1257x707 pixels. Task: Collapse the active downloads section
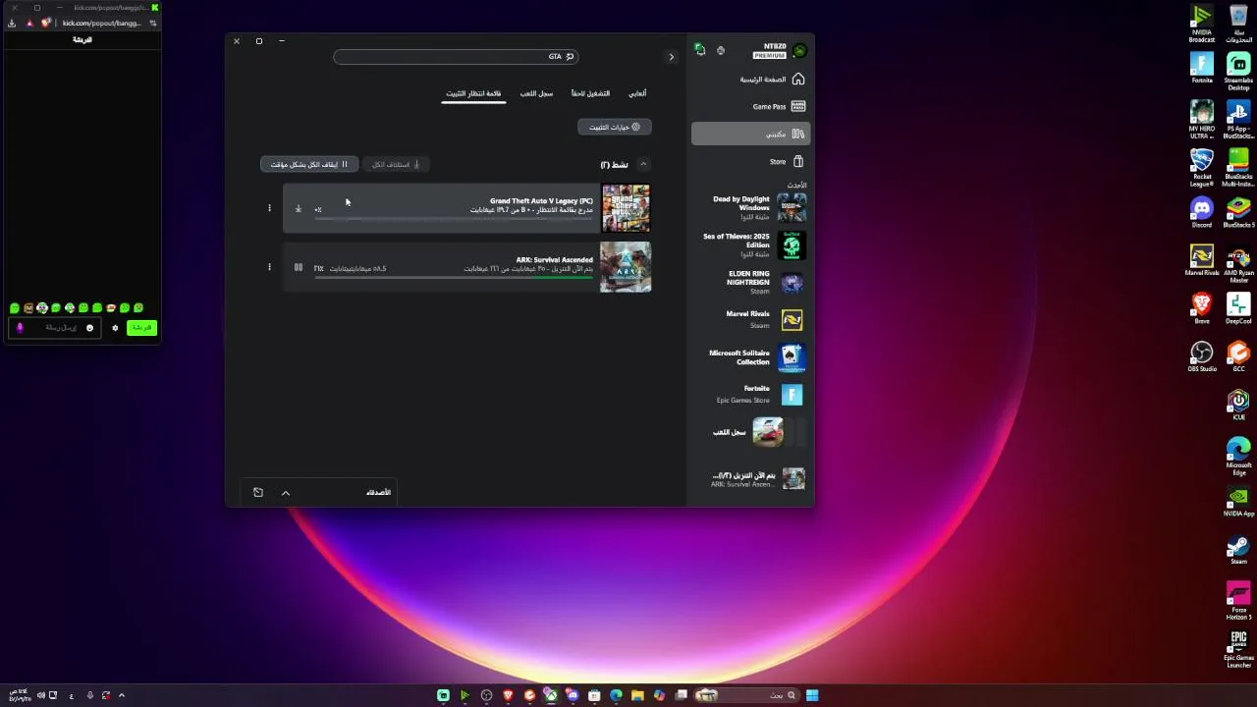pos(643,164)
